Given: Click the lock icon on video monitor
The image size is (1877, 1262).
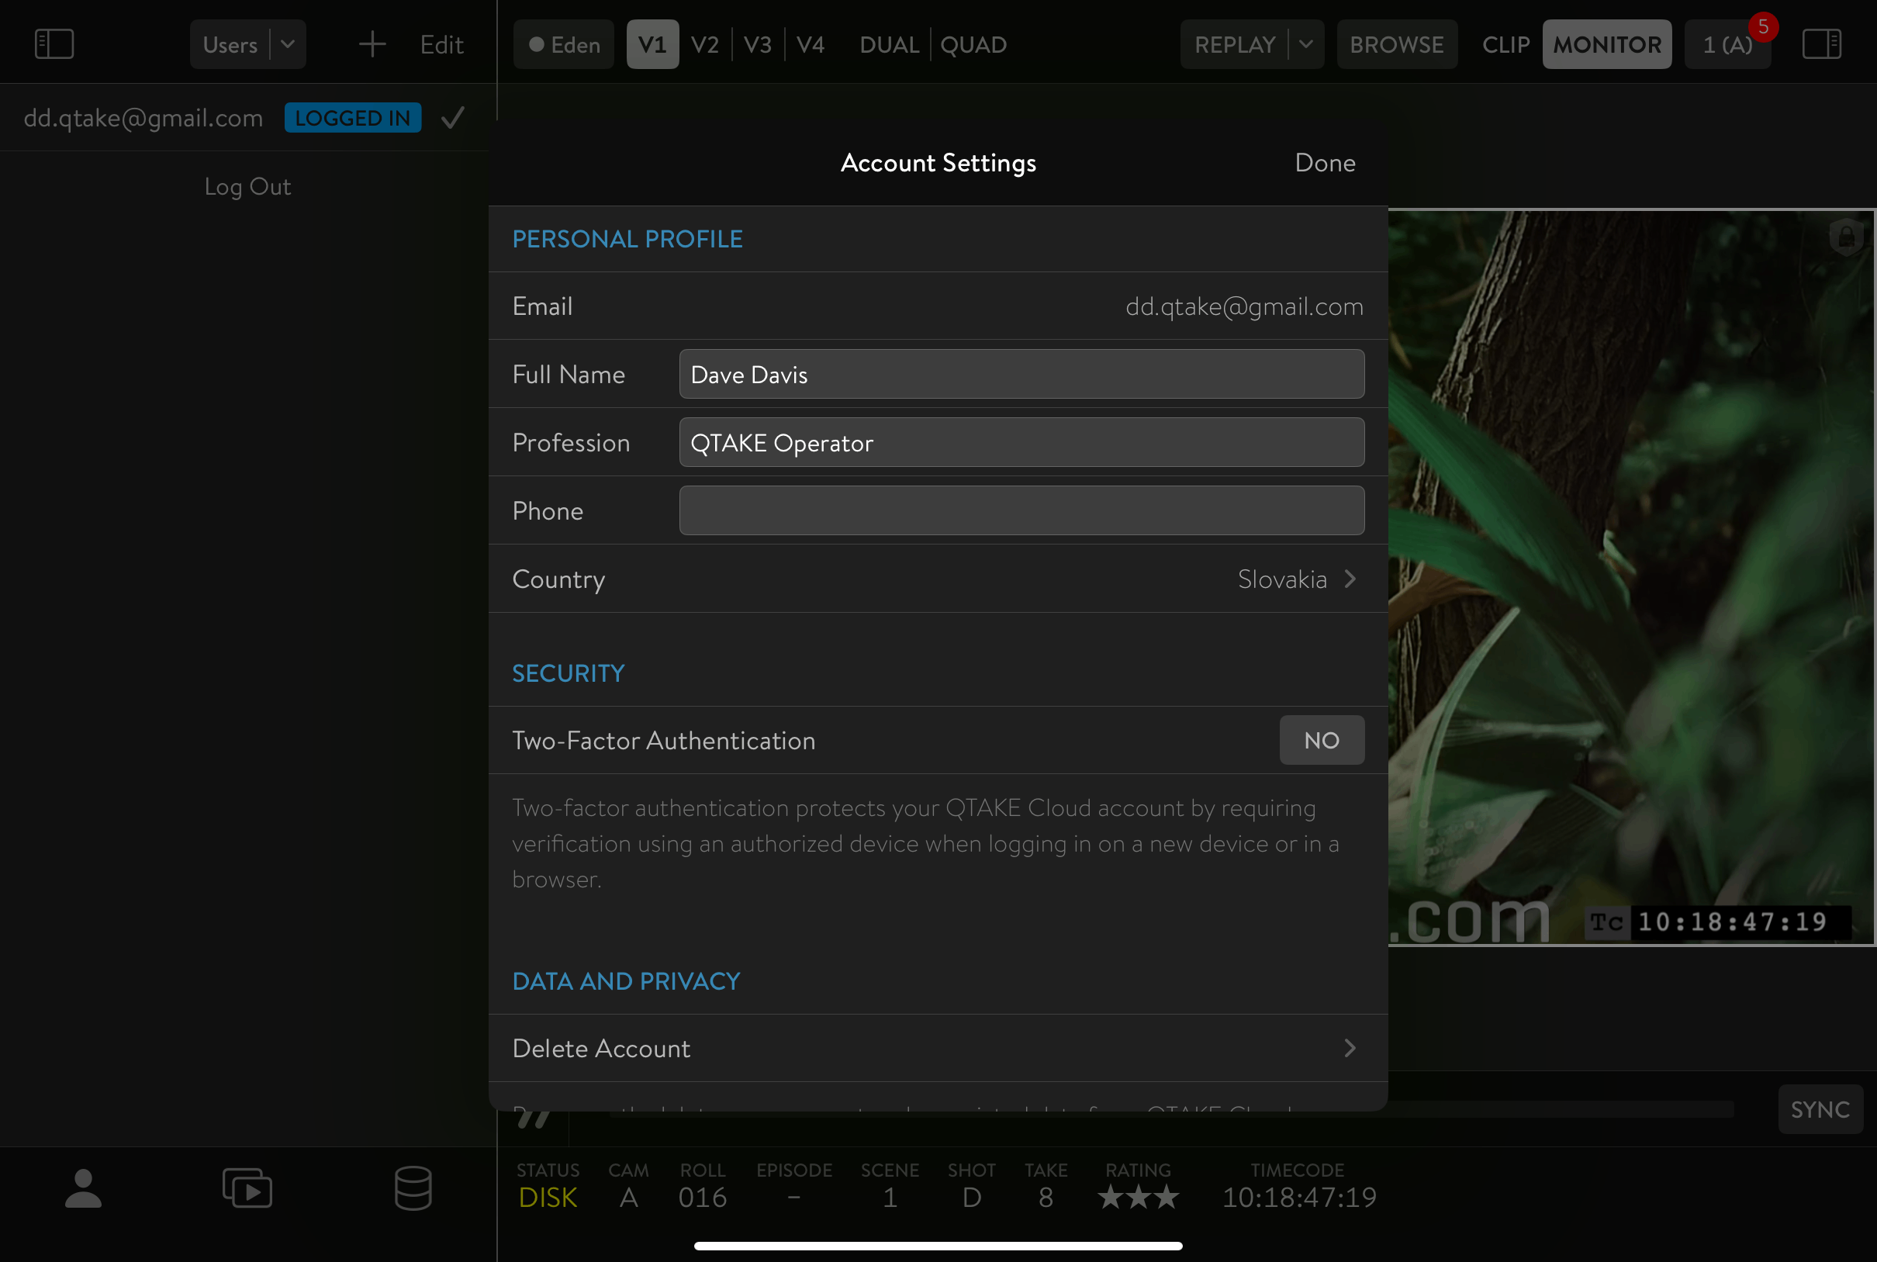Looking at the screenshot, I should [1847, 237].
